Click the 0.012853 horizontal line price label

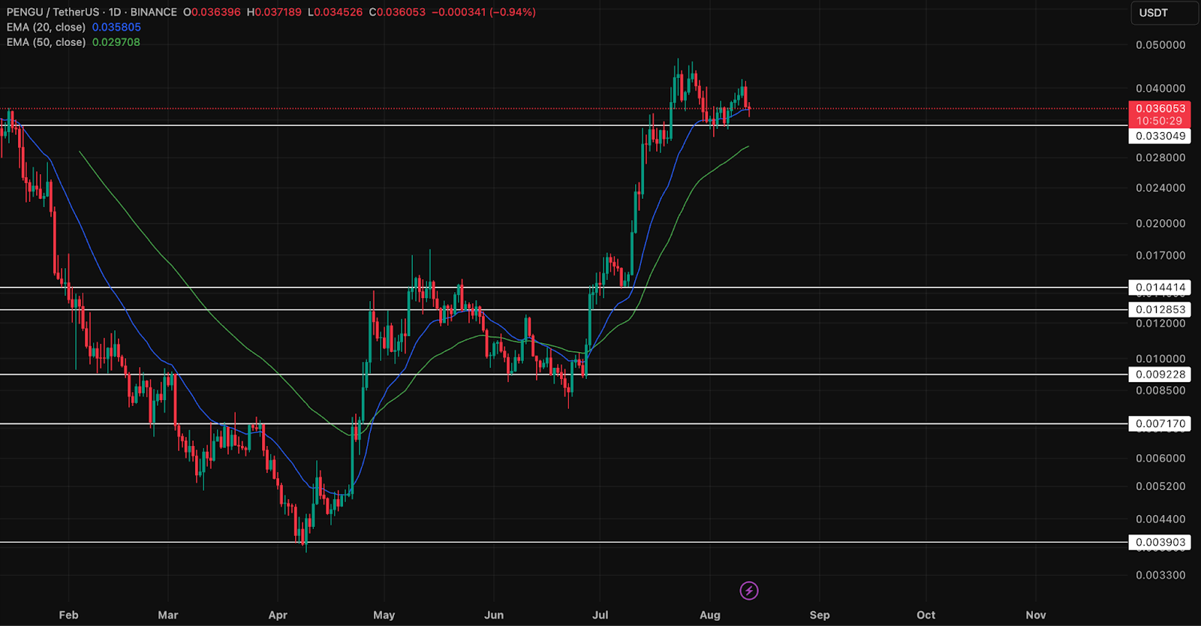coord(1160,309)
